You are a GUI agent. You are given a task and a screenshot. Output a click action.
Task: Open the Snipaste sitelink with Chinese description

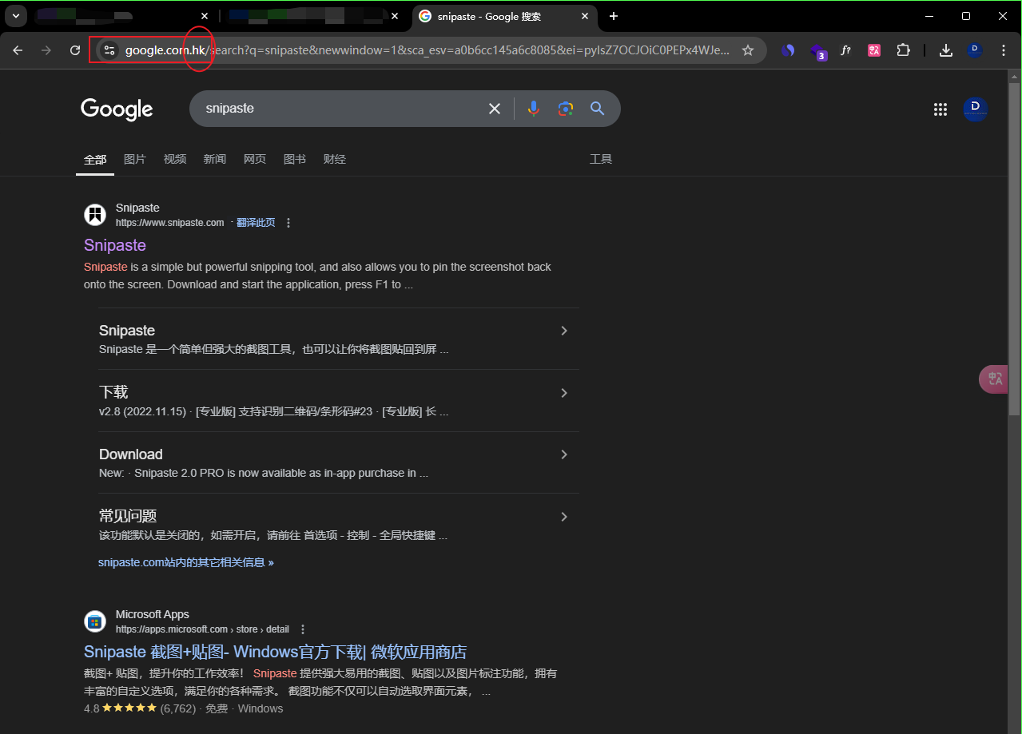[127, 331]
